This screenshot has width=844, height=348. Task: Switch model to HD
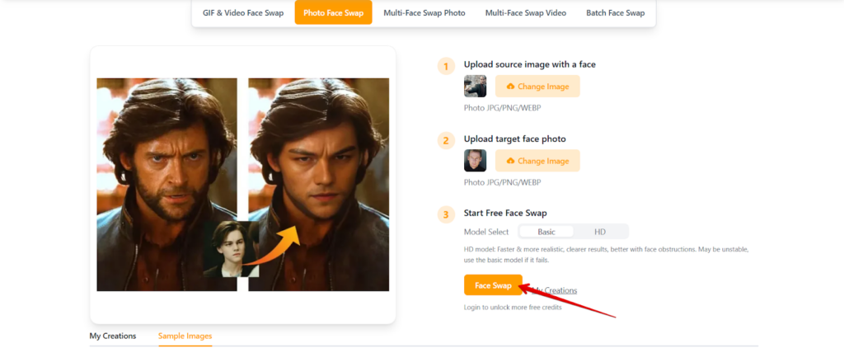[600, 232]
